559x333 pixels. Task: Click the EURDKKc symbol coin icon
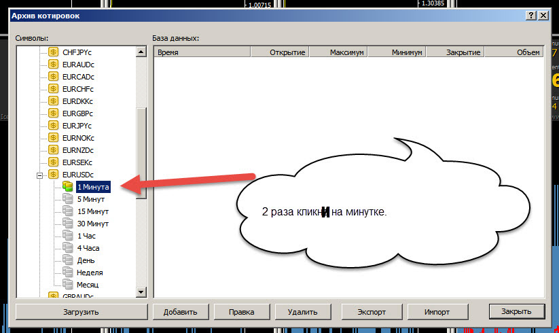tap(53, 101)
